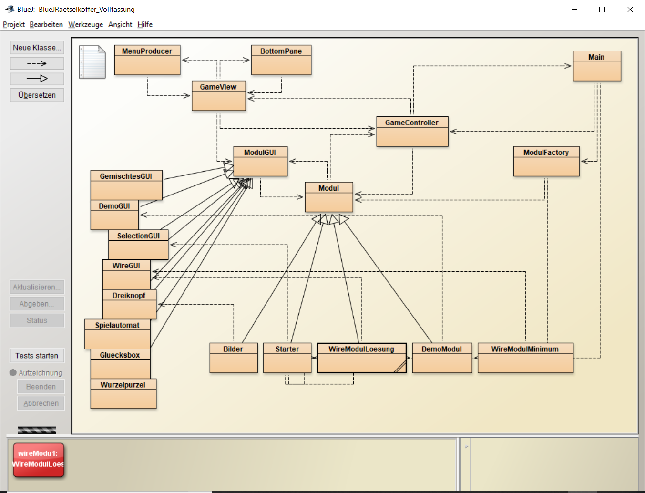Open the README text file icon
The image size is (645, 493).
[92, 62]
